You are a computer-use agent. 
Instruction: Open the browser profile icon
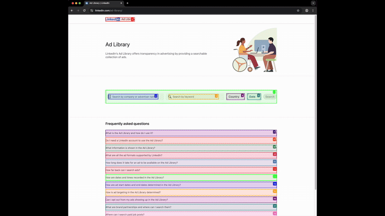click(307, 11)
